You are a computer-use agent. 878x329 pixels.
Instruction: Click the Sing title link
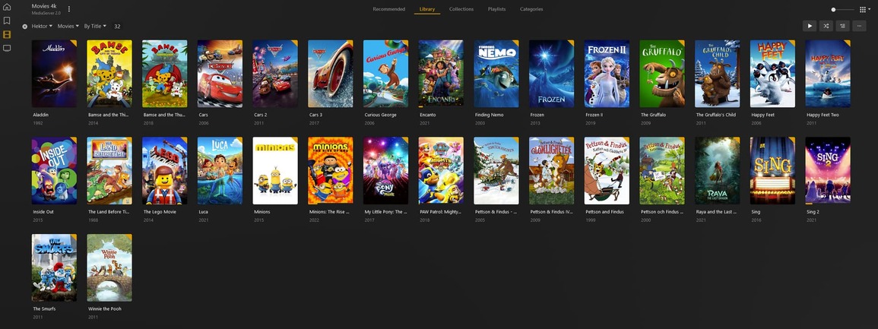coord(756,212)
